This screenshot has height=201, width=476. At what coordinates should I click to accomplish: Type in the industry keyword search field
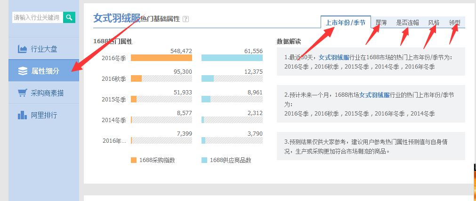coord(37,17)
